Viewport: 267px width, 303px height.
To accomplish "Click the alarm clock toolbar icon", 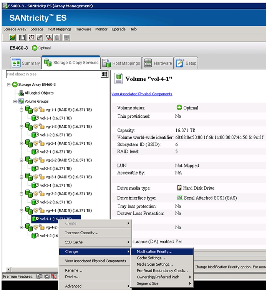I will tap(32, 37).
